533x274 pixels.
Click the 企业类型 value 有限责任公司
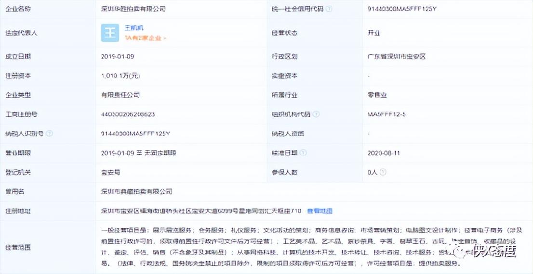(x=120, y=95)
